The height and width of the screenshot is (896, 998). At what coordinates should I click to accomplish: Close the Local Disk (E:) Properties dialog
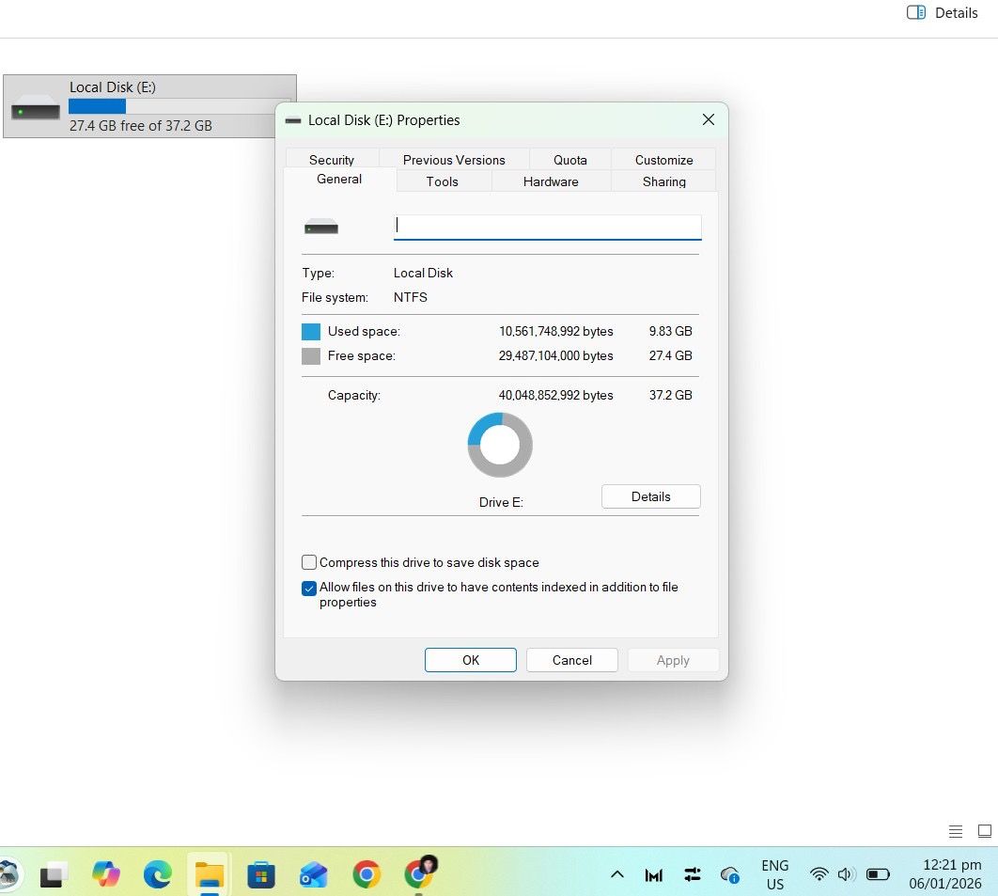point(708,119)
